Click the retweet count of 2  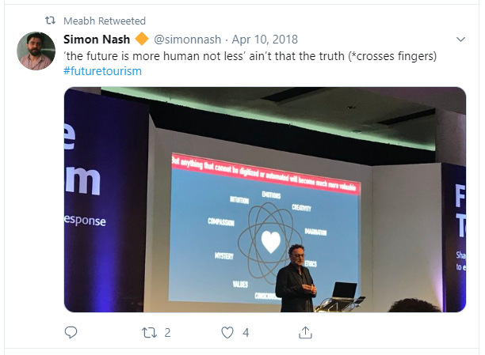[x=167, y=333]
